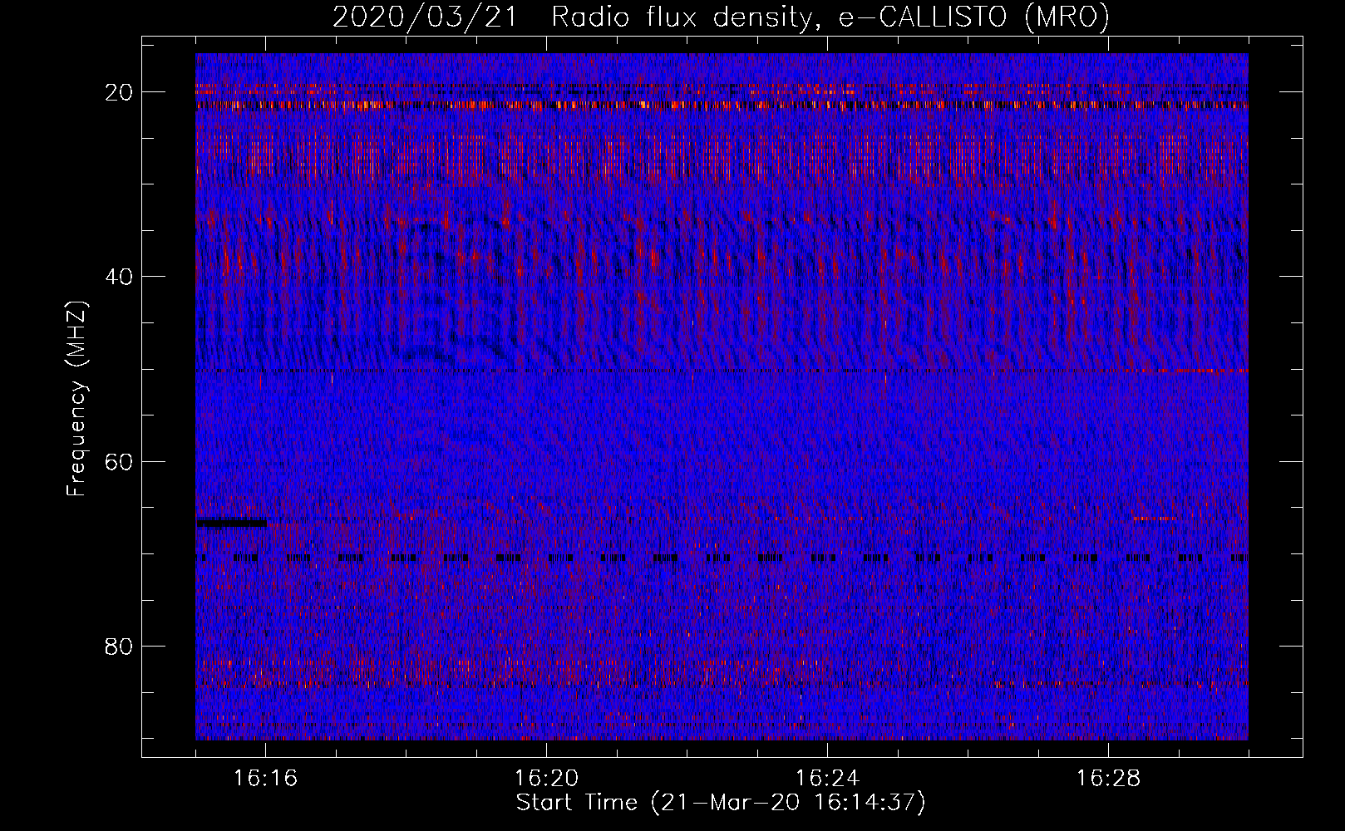This screenshot has height=831, width=1345.
Task: Click the plot title "2020/03/21 Radio flux density, e-CALLISTO (MRO)"
Action: [x=721, y=17]
